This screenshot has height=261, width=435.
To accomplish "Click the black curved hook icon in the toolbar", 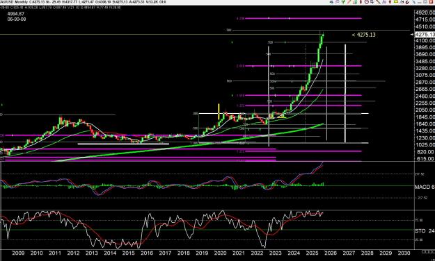I will (x=408, y=2).
